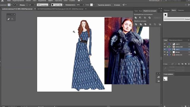Click the Minus Back pathfinder icon
Image resolution: width=190 pixels, height=107 pixels.
click(x=160, y=24)
